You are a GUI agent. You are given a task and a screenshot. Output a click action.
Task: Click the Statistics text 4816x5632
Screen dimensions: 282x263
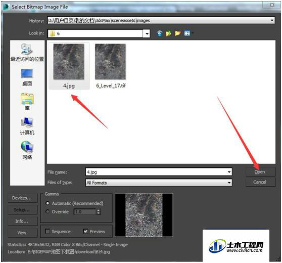tap(39, 245)
